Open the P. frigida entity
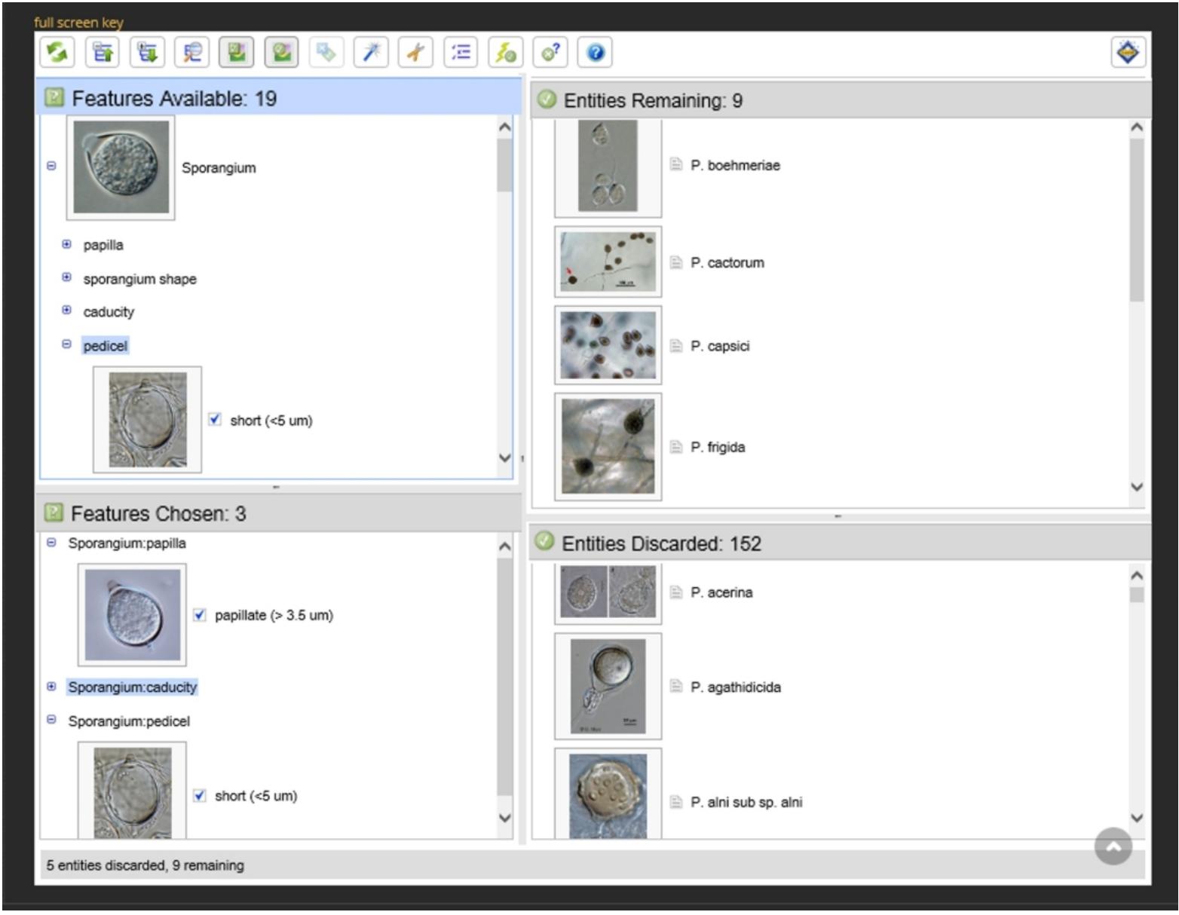 pyautogui.click(x=718, y=447)
